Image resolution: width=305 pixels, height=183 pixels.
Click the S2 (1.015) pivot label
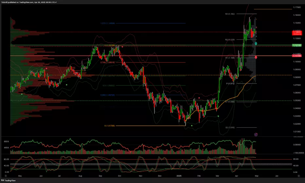pos(231,128)
